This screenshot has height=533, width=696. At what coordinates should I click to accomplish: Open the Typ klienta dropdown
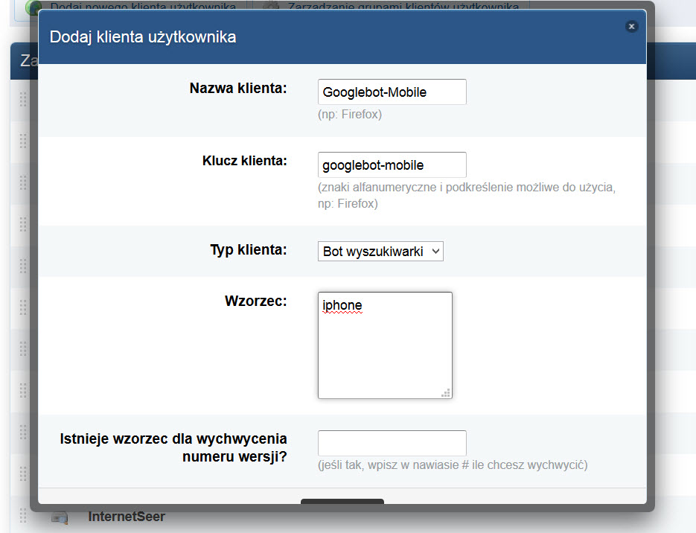click(x=380, y=252)
